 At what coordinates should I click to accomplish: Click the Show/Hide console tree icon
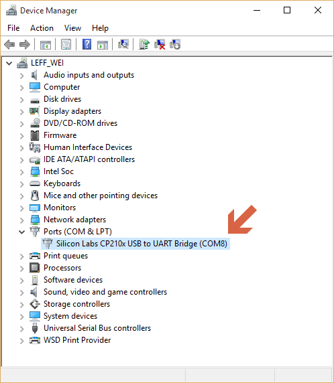(x=46, y=44)
